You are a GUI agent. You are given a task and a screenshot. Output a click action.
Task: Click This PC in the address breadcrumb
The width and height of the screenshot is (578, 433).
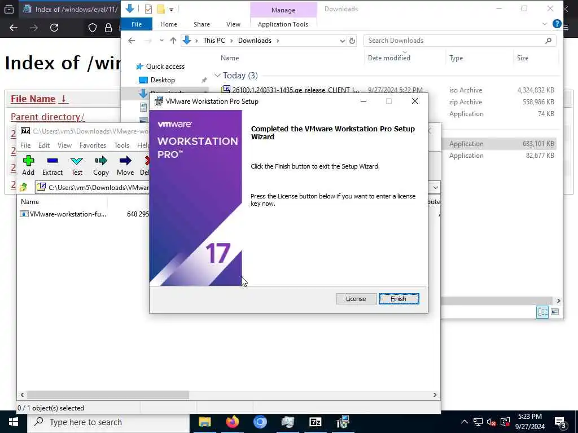click(x=214, y=41)
